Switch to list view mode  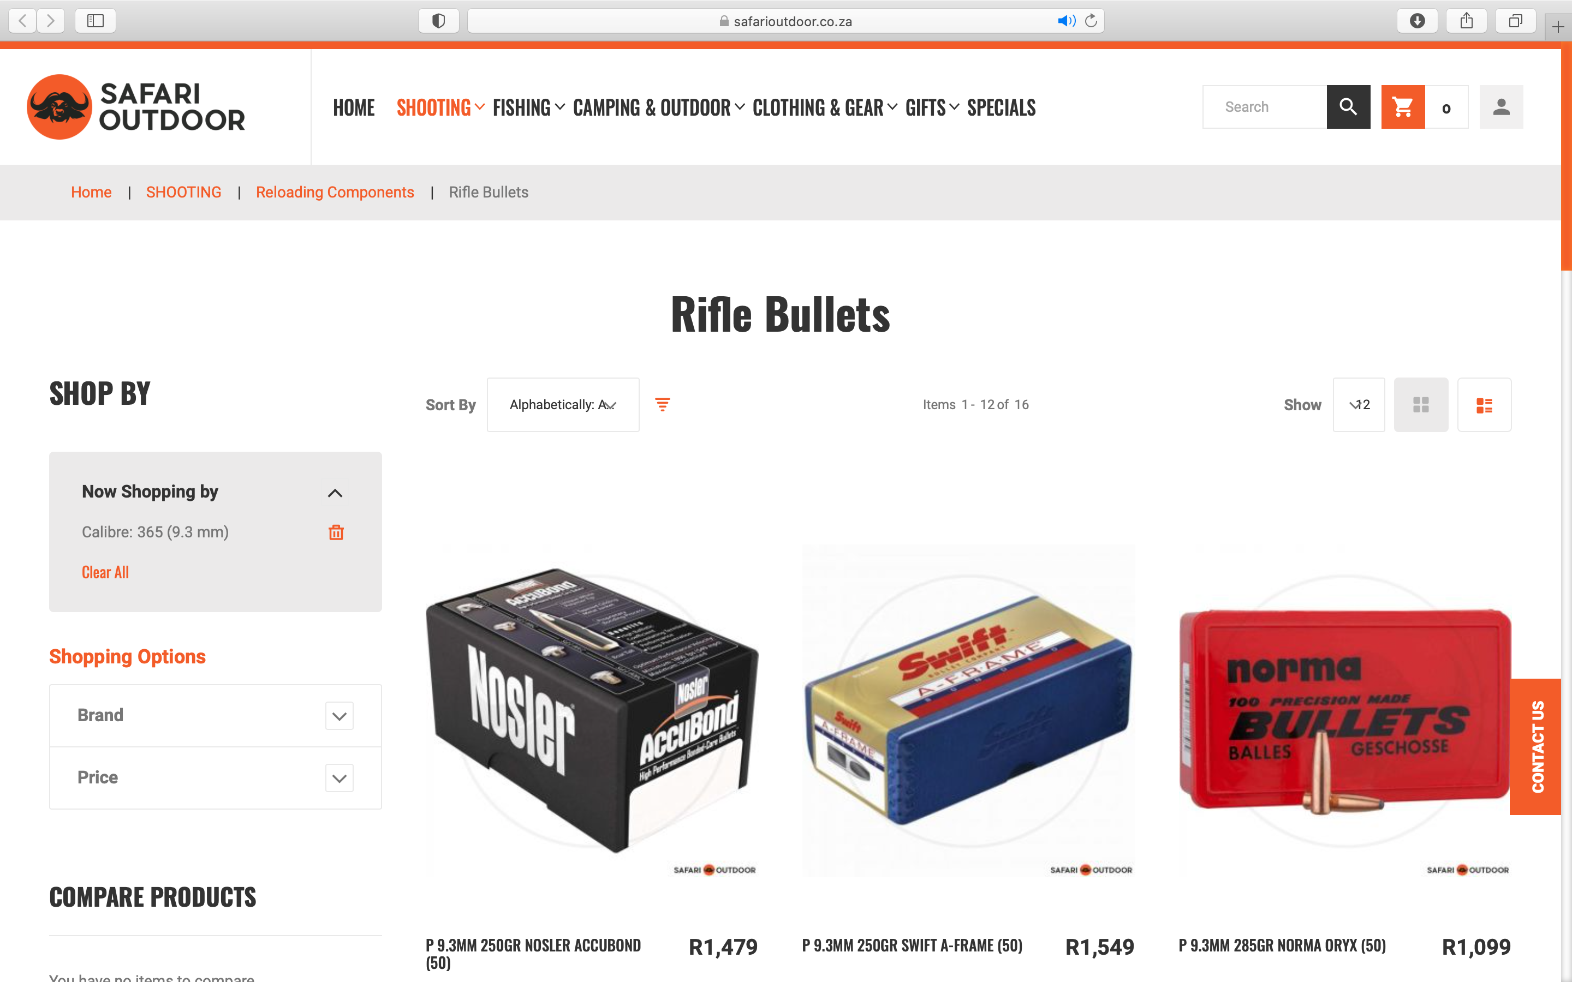(1484, 405)
